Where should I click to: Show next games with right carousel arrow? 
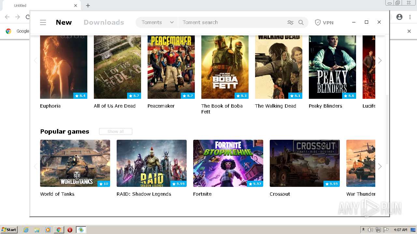pyautogui.click(x=380, y=166)
